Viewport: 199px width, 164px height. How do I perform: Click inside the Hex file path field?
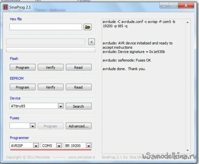tap(46, 27)
